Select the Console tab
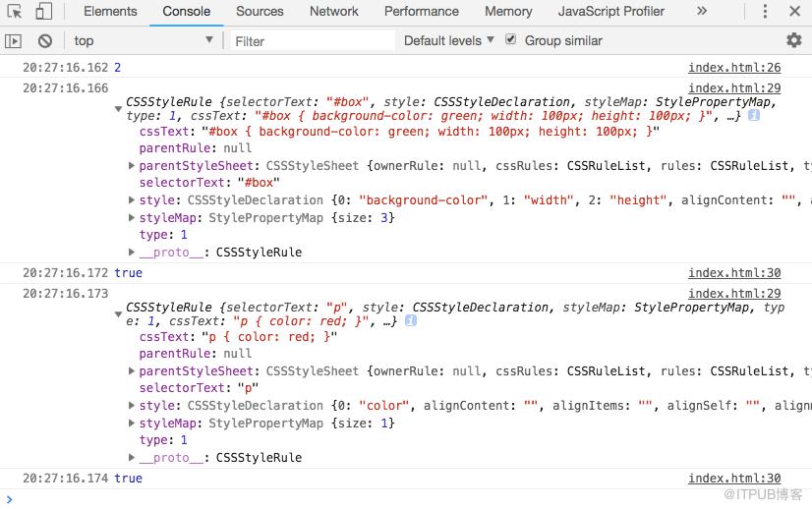This screenshot has width=812, height=509. (187, 12)
